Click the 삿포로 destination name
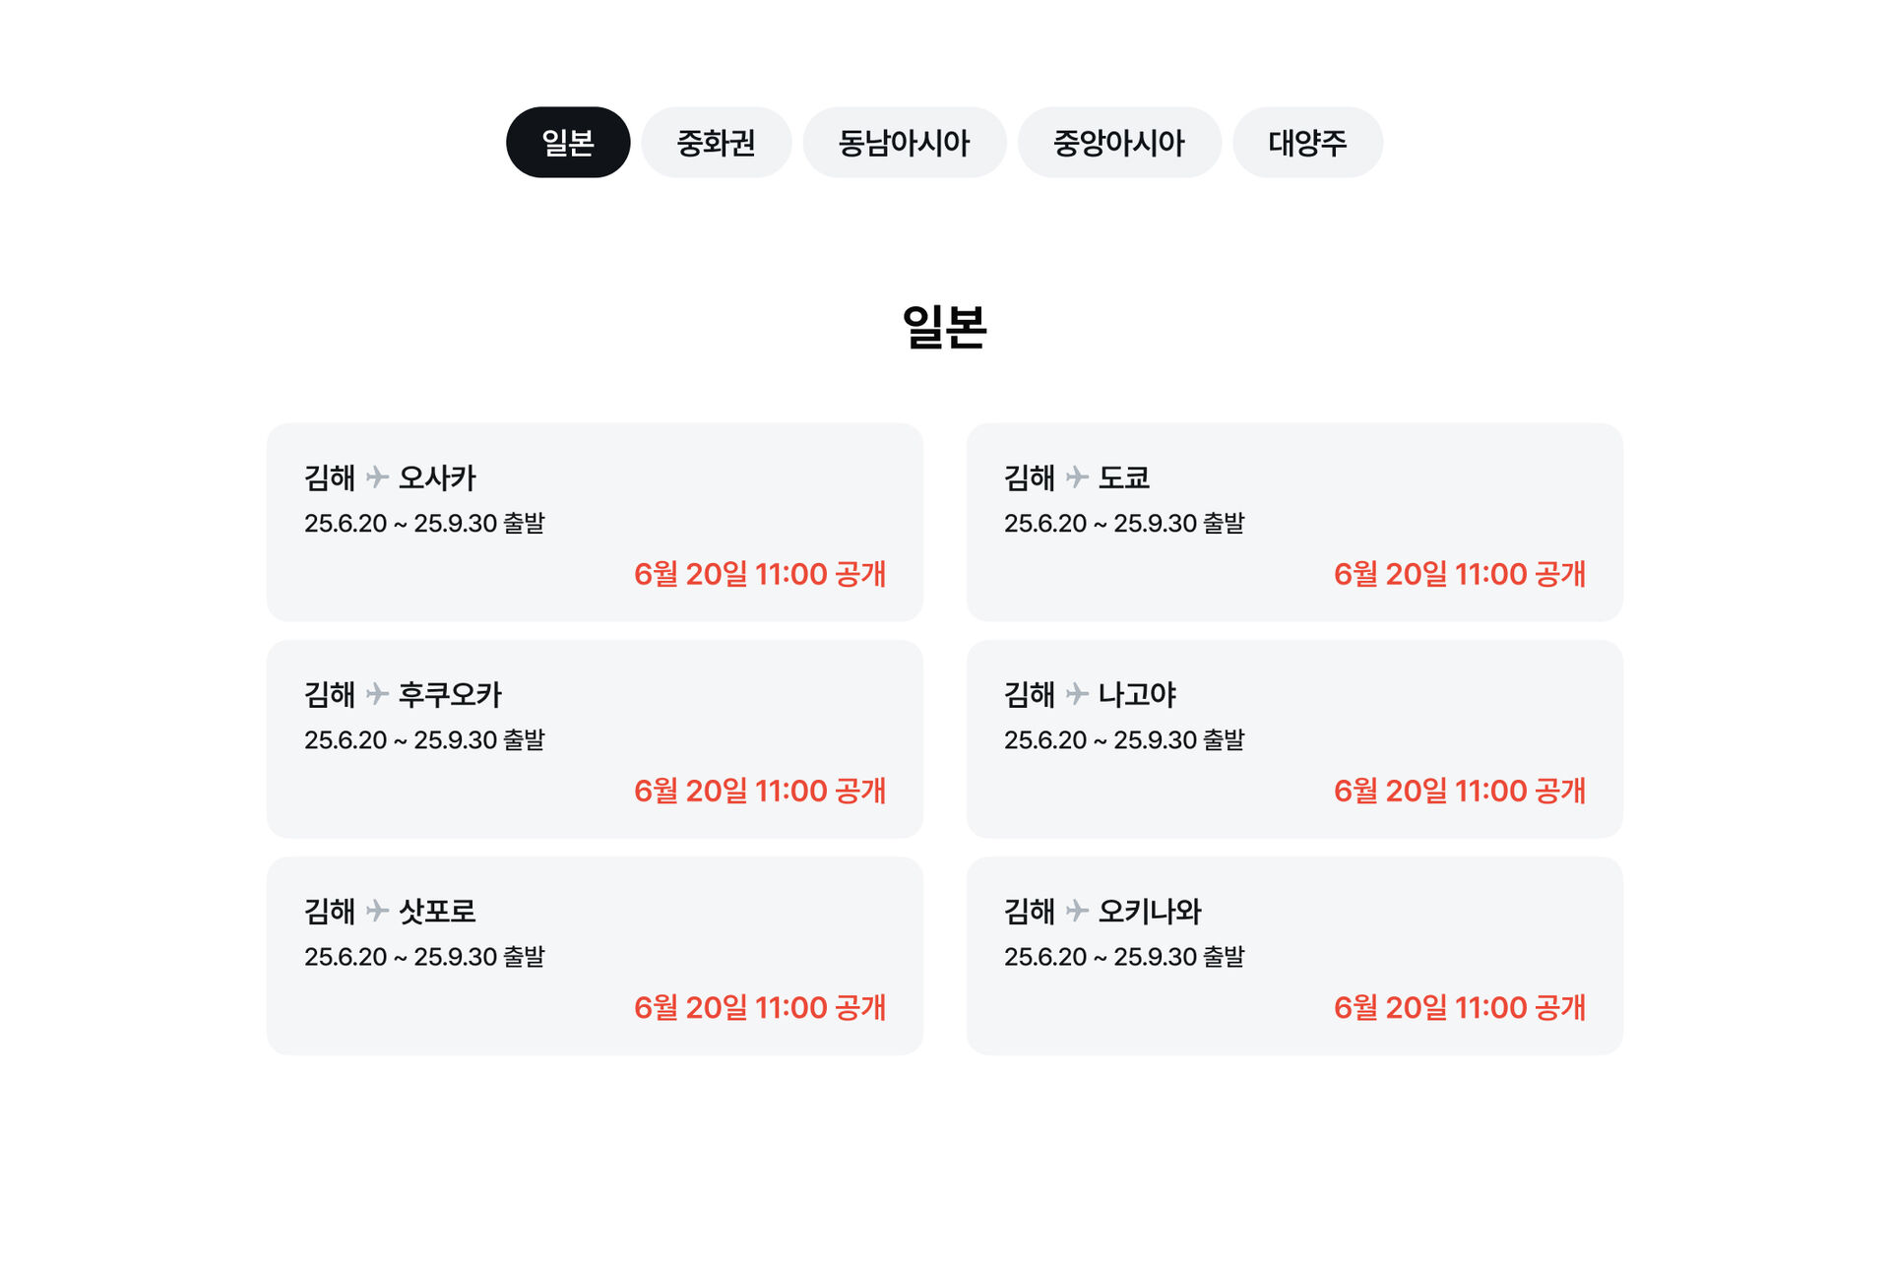The height and width of the screenshot is (1269, 1890). 437,911
